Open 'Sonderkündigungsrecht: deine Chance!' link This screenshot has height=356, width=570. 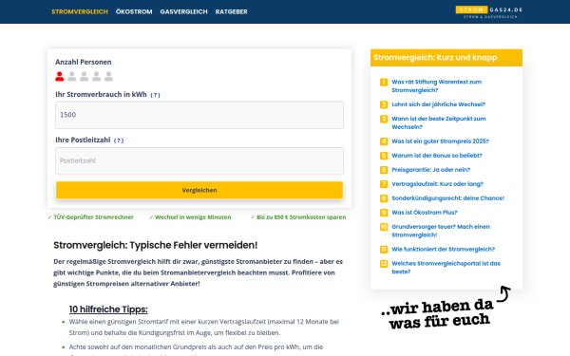[x=447, y=198]
